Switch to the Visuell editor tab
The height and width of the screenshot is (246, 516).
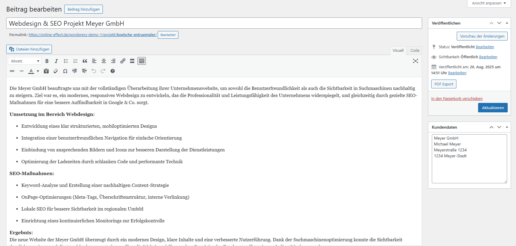398,51
